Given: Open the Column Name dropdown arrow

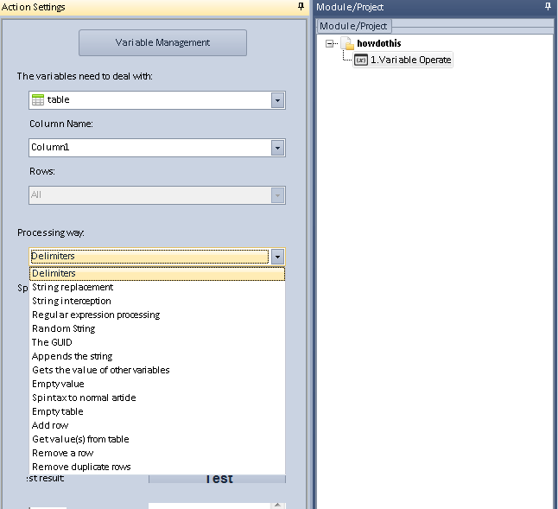Looking at the screenshot, I should 277,148.
